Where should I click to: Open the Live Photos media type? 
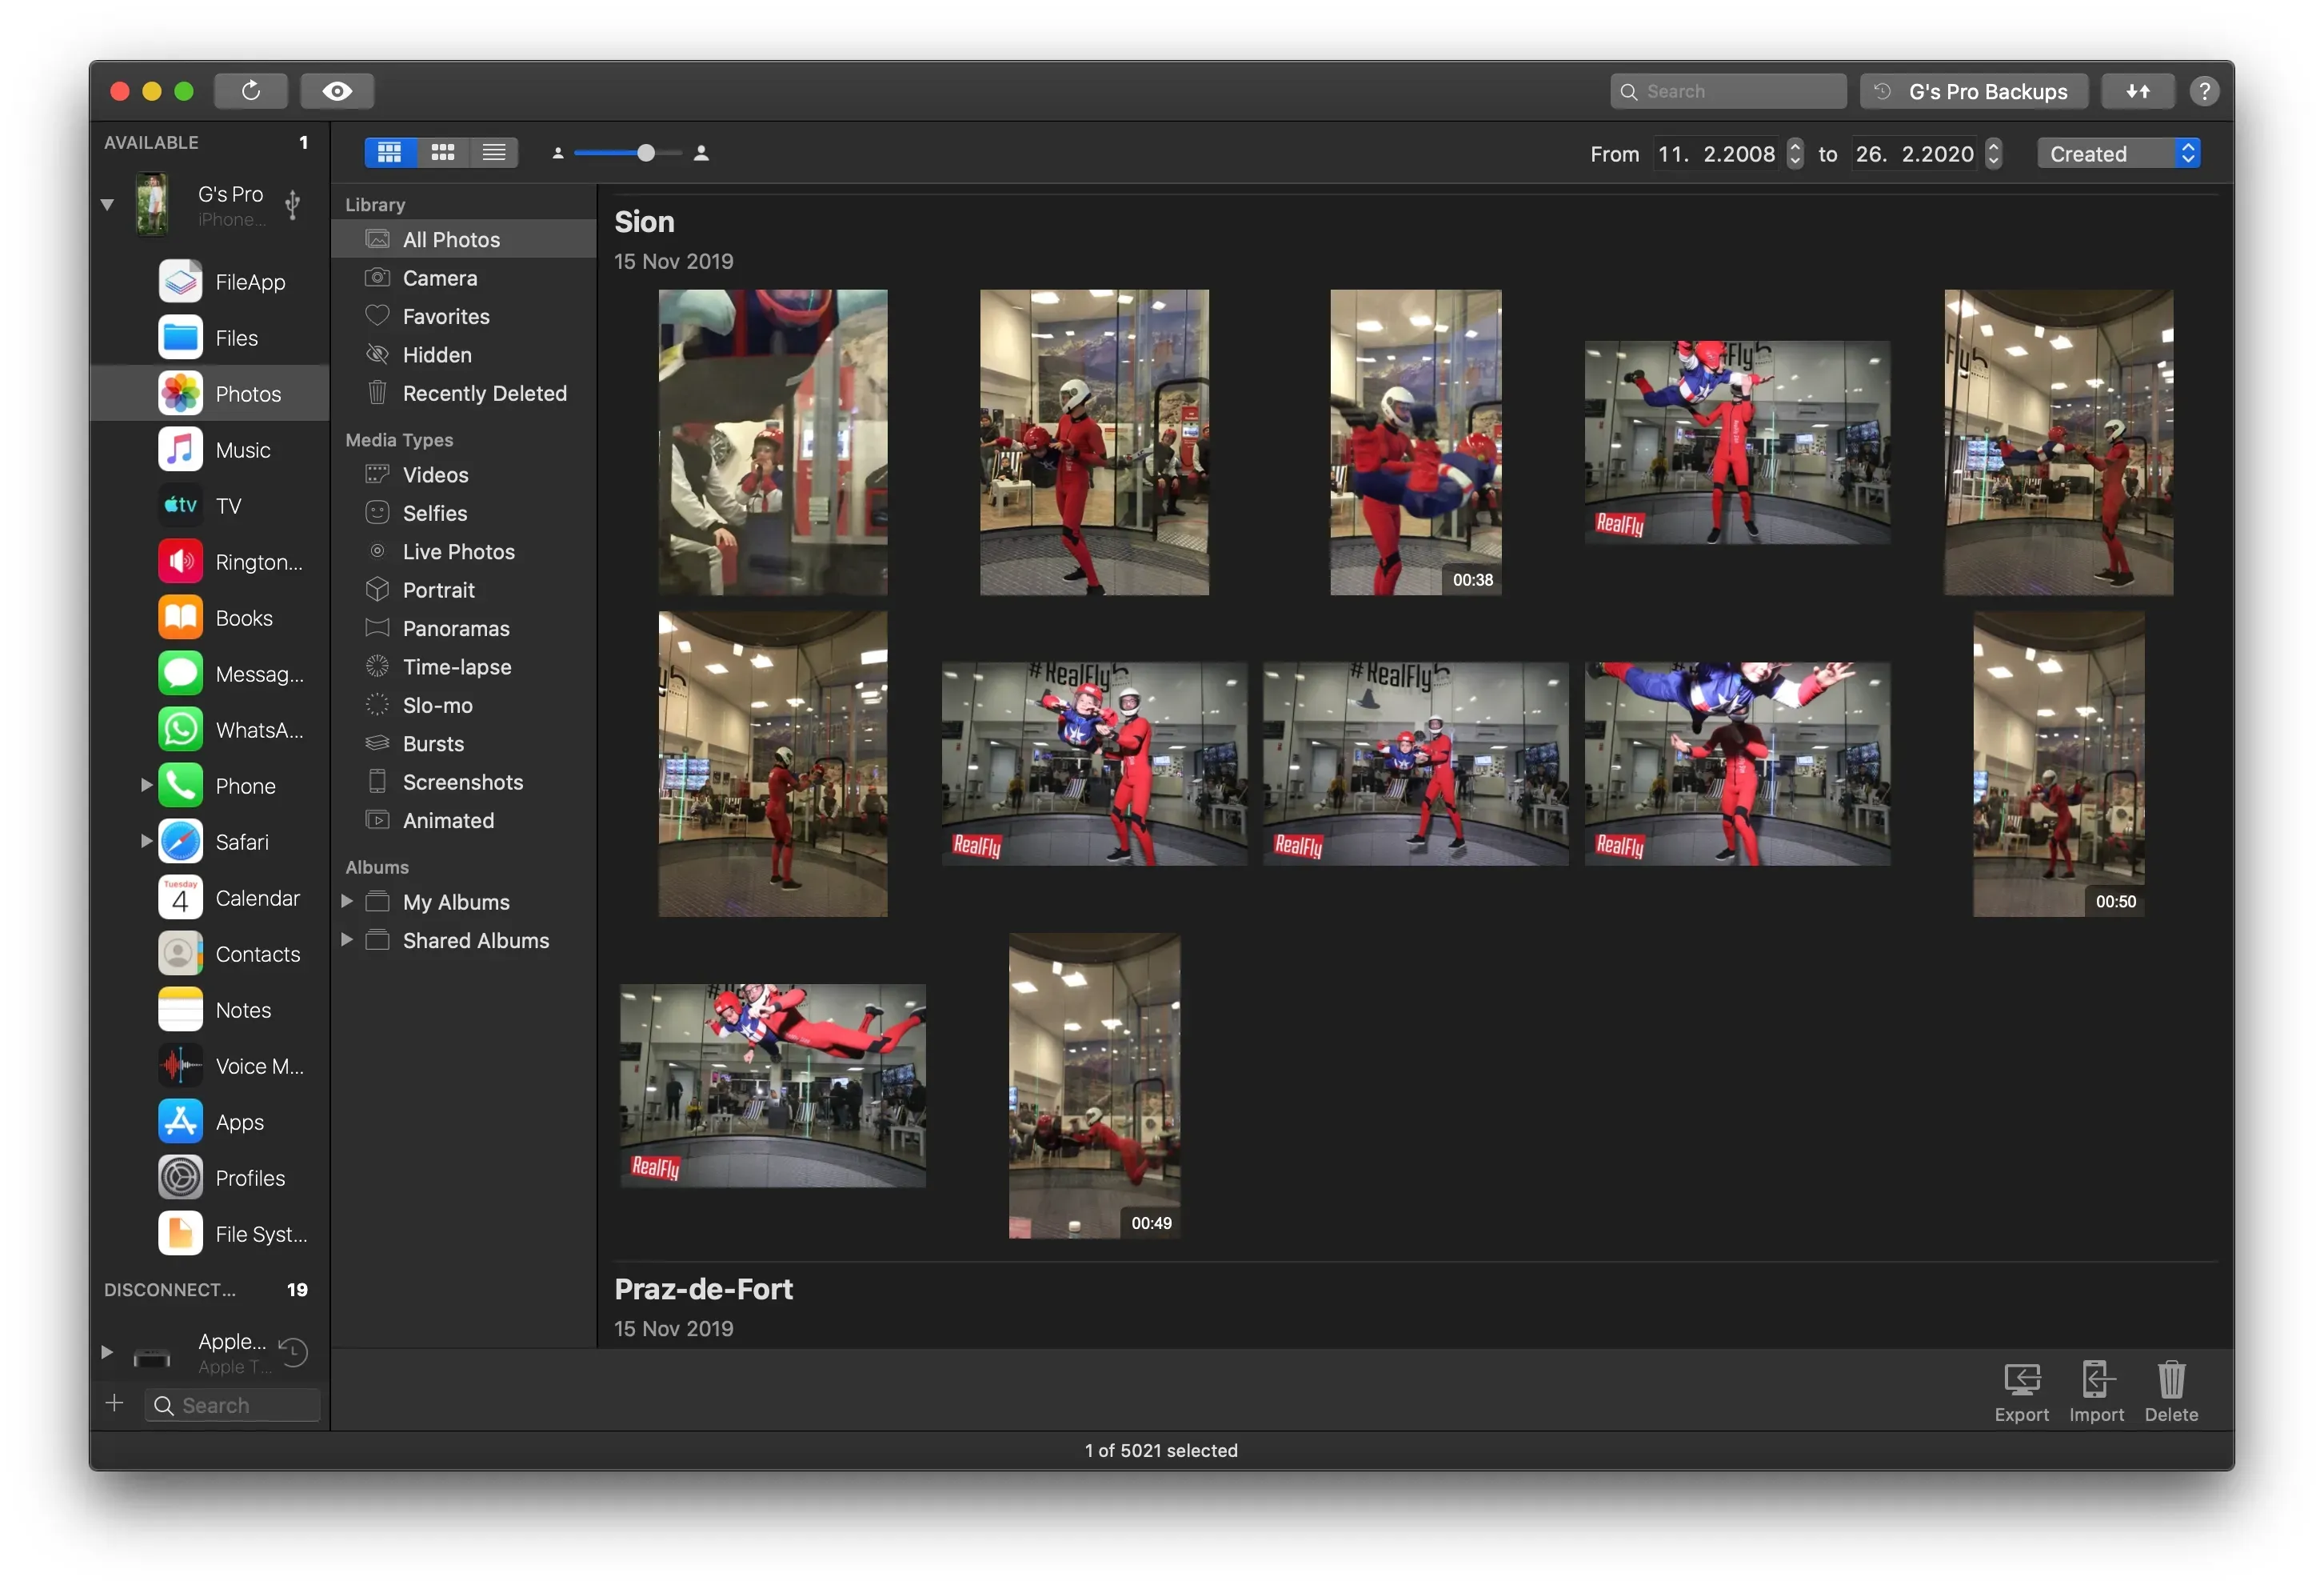coord(458,551)
